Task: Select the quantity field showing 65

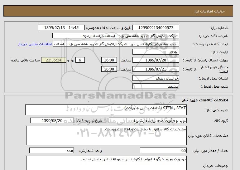Action: (163, 151)
